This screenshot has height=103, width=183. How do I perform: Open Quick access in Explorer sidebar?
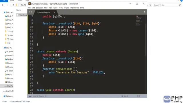(x=8, y=12)
